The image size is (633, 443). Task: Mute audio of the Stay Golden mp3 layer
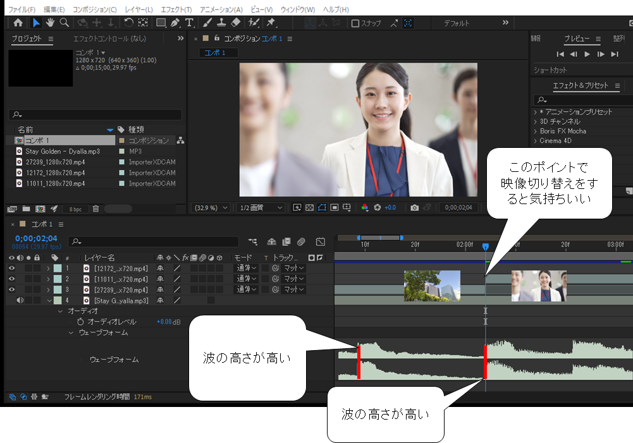pyautogui.click(x=20, y=300)
